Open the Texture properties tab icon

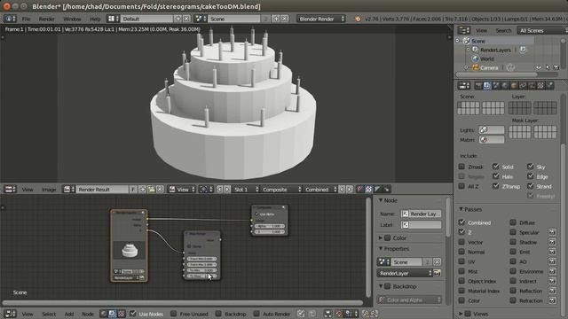click(x=540, y=85)
